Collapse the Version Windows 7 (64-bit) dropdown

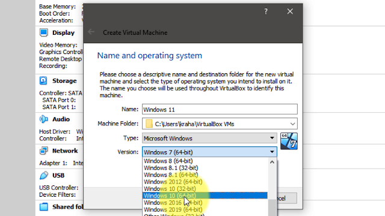coord(209,152)
